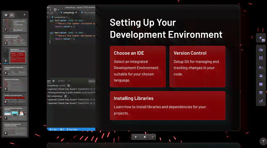Open slide 1 Introduction thumbnail

(15, 26)
